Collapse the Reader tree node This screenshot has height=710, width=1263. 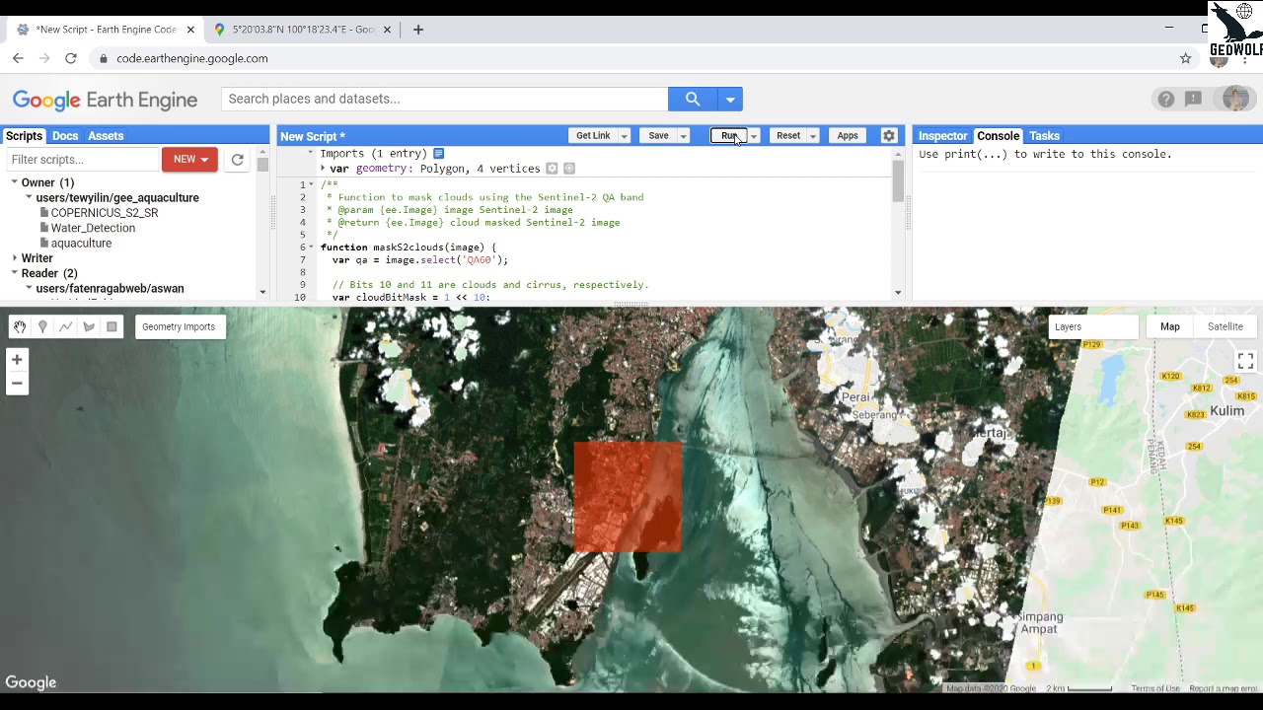point(15,273)
